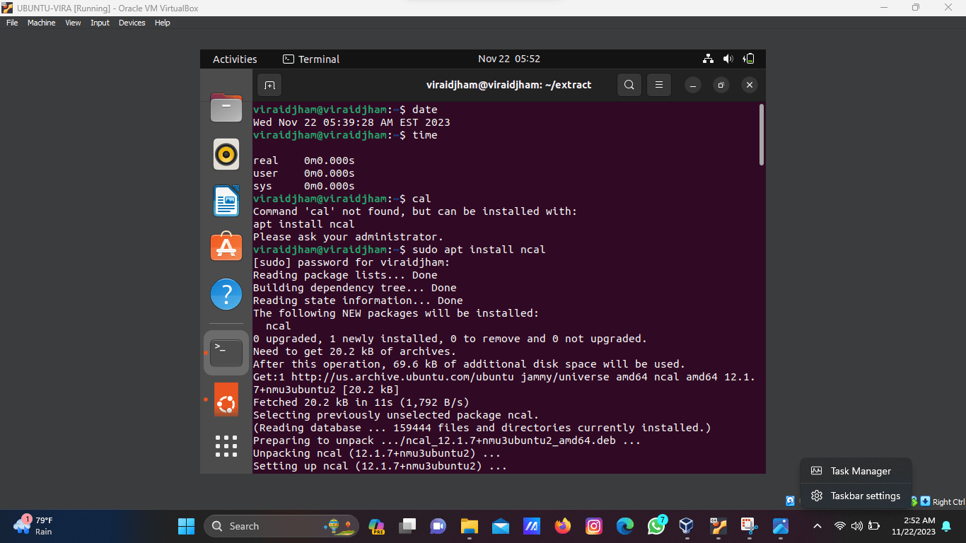Show Applications grid in the dock
The image size is (966, 543).
click(226, 446)
